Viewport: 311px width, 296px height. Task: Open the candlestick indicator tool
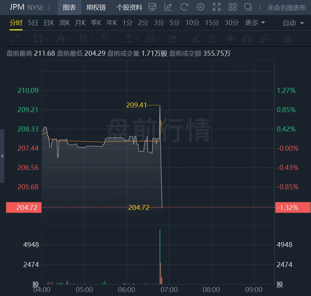[173, 39]
